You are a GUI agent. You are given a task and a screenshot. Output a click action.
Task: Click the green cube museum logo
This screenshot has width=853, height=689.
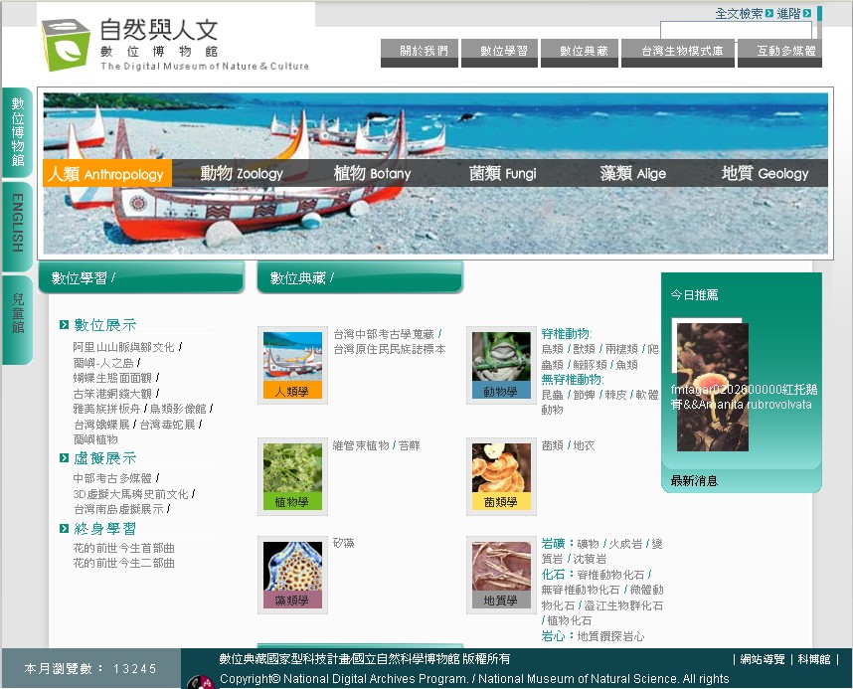pyautogui.click(x=66, y=43)
